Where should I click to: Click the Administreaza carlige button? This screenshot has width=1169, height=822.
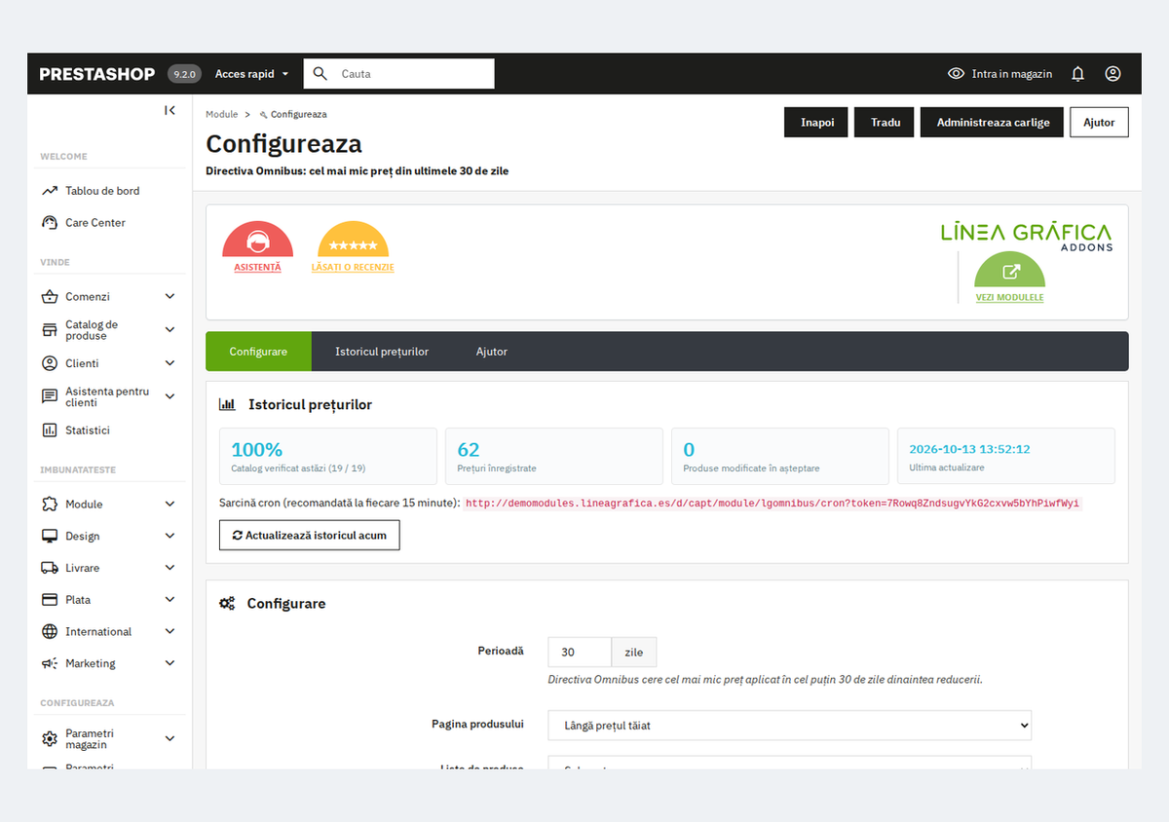coord(993,123)
